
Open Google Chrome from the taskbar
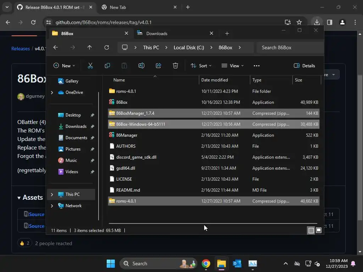[x=206, y=263]
